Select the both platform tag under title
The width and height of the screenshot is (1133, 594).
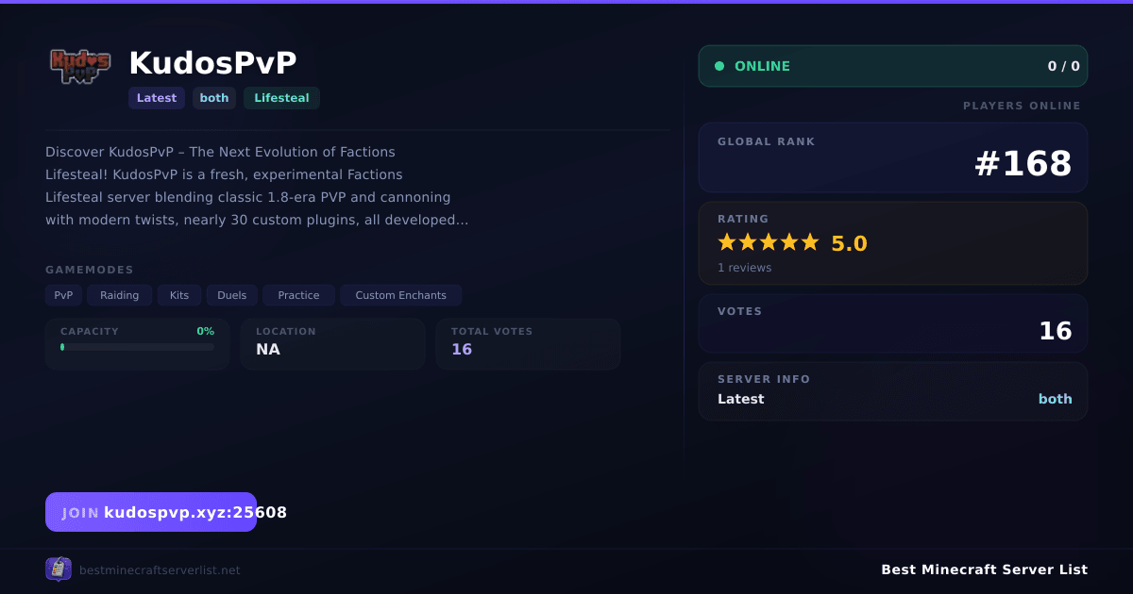tap(214, 98)
